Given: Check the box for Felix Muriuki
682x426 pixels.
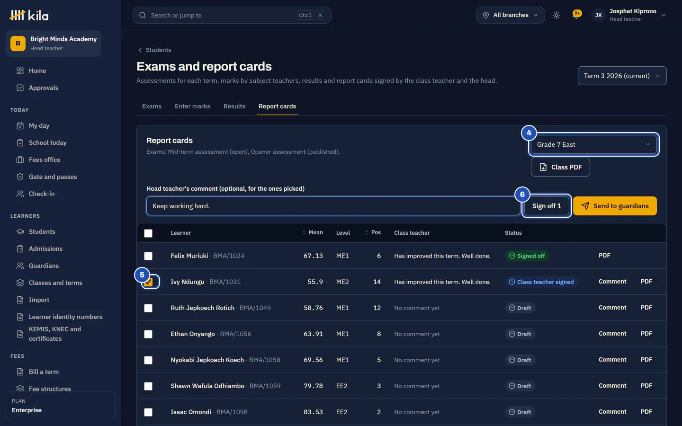Looking at the screenshot, I should tap(148, 256).
